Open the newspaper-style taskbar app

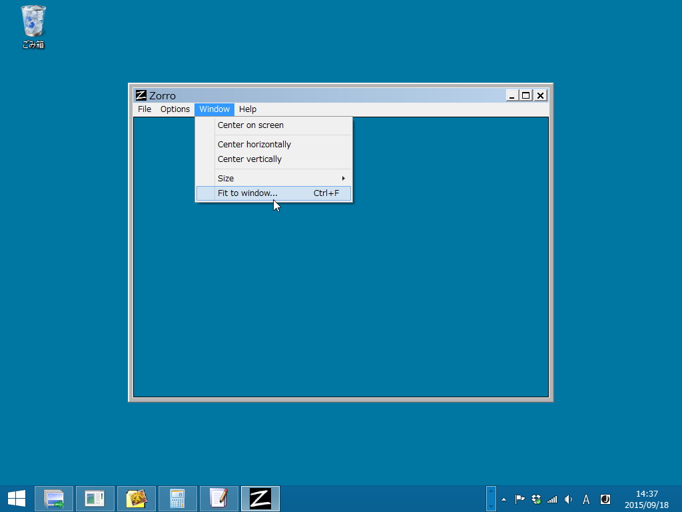[95, 499]
